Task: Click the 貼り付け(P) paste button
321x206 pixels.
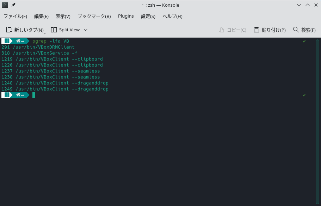Action: pyautogui.click(x=270, y=30)
